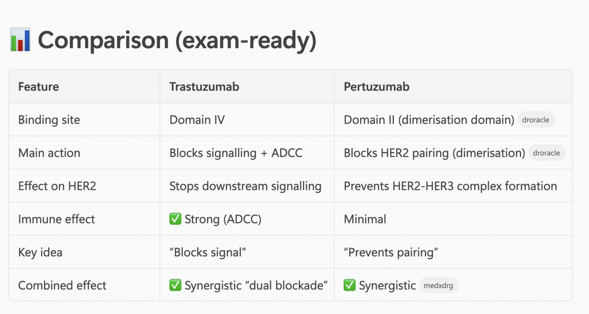Open the droracle citation in Binding site row
Screen dimensions: 589x314
(x=536, y=120)
